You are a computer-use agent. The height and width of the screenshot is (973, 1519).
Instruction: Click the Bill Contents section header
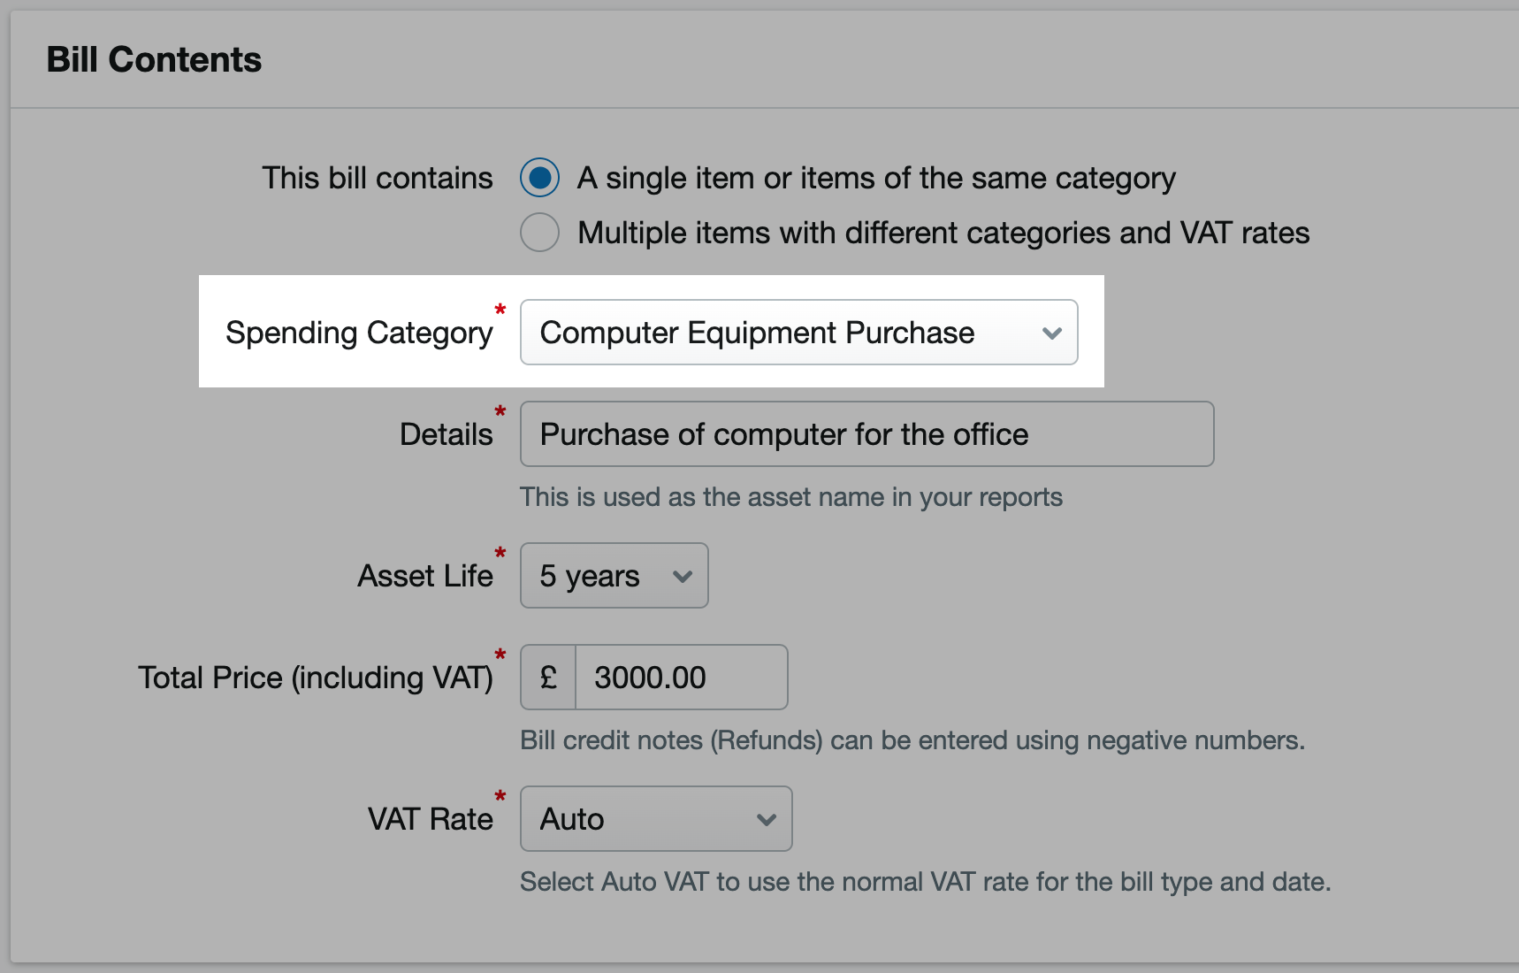click(x=155, y=58)
